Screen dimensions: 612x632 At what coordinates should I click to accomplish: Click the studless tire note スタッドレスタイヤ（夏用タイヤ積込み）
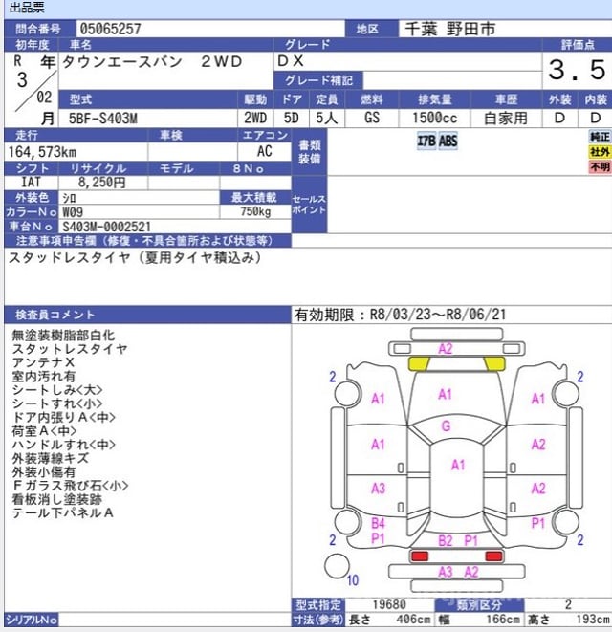(135, 257)
